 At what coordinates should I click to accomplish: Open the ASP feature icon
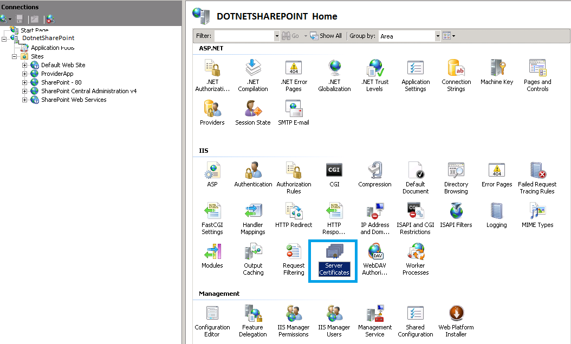[x=212, y=174]
